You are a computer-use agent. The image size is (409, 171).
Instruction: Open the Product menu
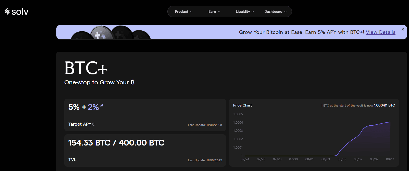tap(184, 11)
